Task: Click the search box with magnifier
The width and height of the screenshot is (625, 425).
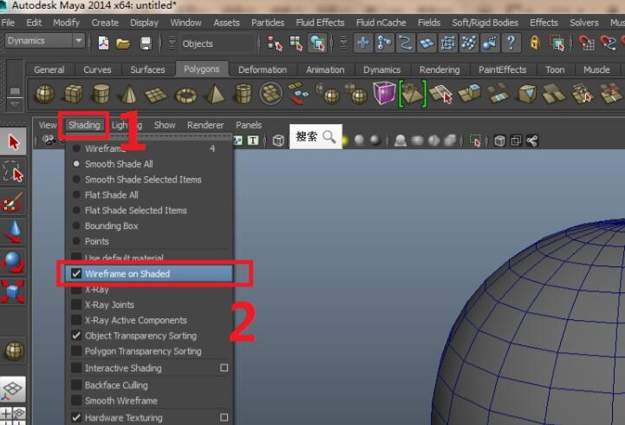Action: tap(316, 137)
